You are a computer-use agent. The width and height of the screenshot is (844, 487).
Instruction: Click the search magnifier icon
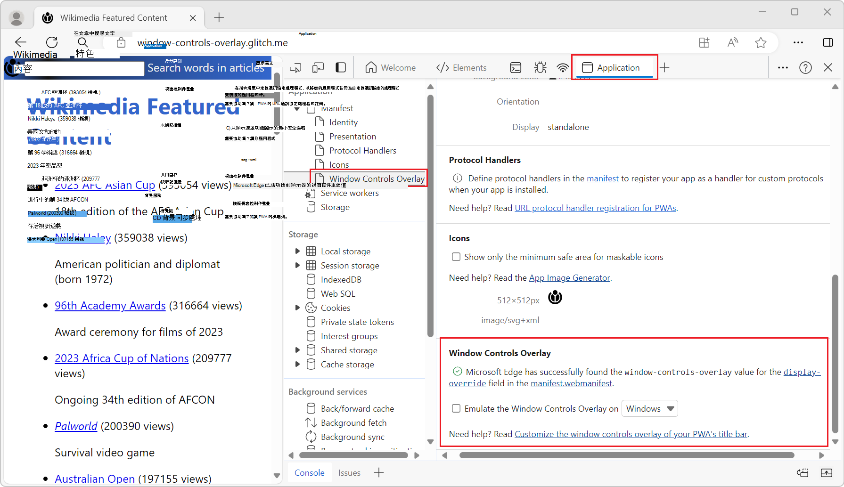click(82, 42)
